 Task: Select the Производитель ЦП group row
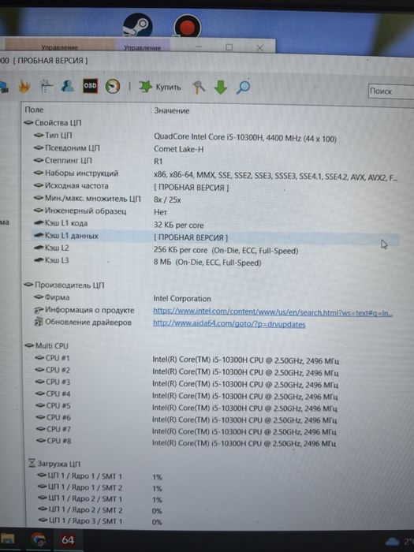point(64,285)
